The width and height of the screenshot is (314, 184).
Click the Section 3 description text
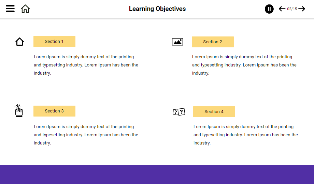pyautogui.click(x=86, y=135)
